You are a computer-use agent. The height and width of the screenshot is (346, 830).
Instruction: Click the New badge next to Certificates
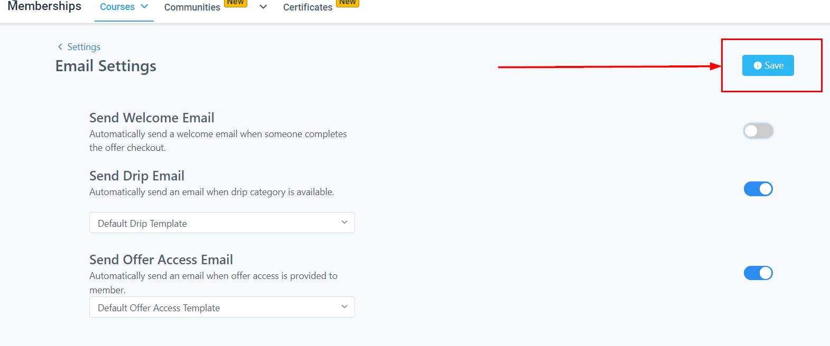[348, 3]
